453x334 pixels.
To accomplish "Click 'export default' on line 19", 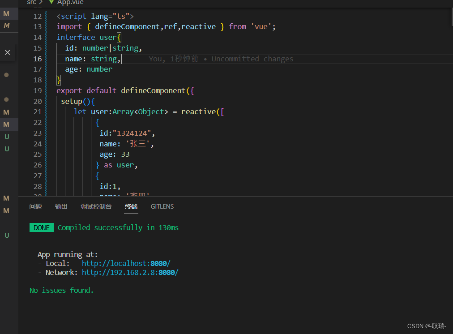I will tap(86, 90).
